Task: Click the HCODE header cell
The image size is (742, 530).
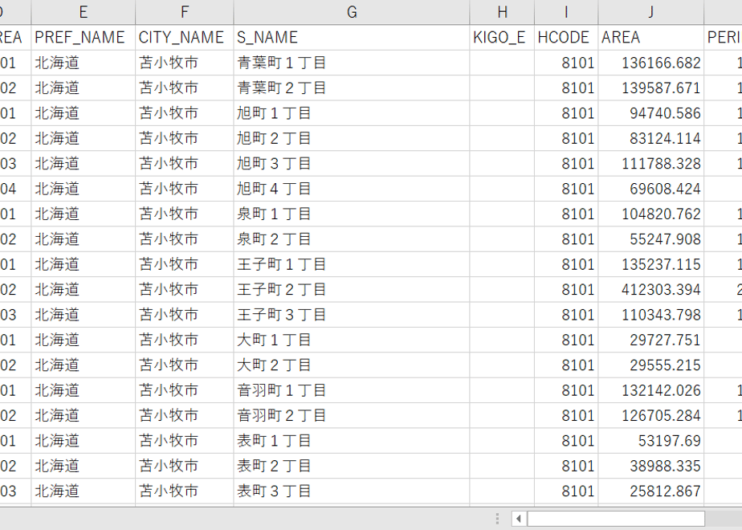Action: point(566,38)
